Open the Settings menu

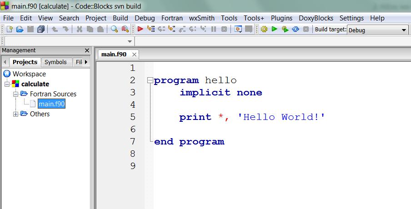[x=351, y=18]
